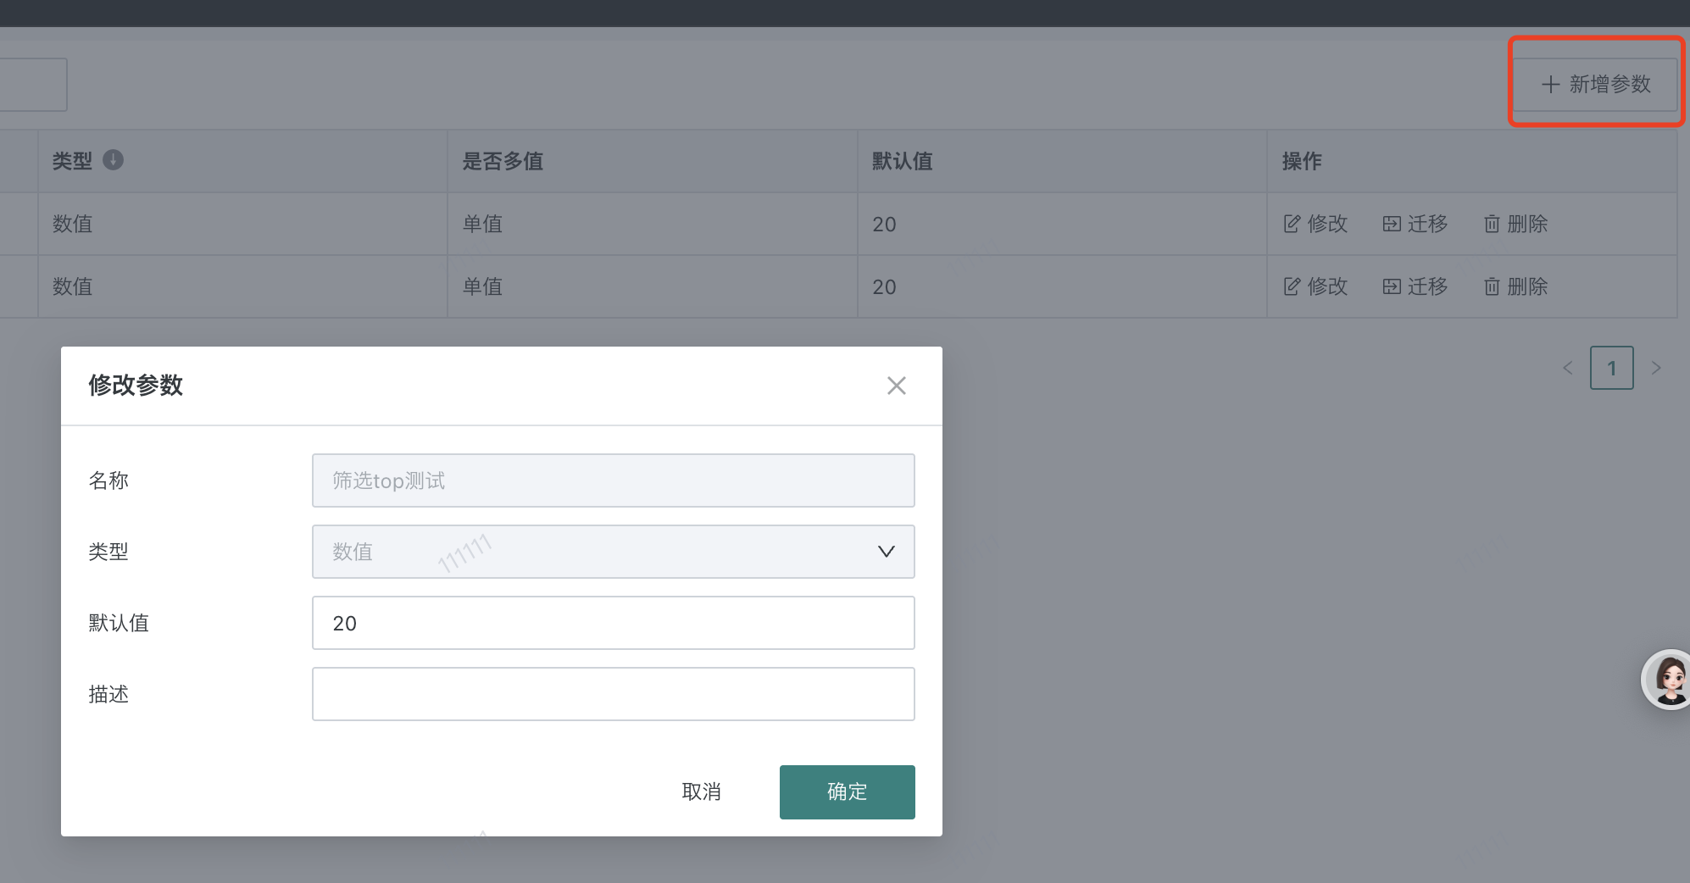Click the 名称 field with 筛选top测试
The image size is (1690, 883).
[612, 480]
